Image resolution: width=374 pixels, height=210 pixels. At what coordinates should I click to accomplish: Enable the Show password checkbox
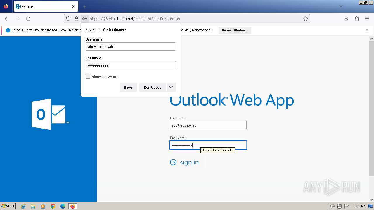click(88, 76)
